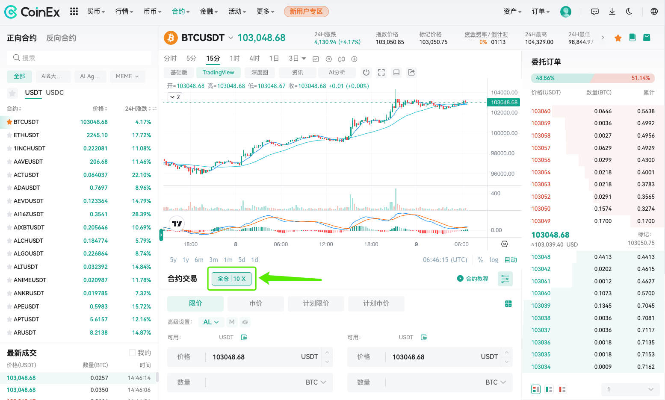
Task: Open USDT transfer icon in right order form
Action: pyautogui.click(x=424, y=337)
